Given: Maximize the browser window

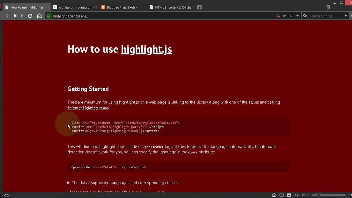Looking at the screenshot, I should pyautogui.click(x=342, y=3).
